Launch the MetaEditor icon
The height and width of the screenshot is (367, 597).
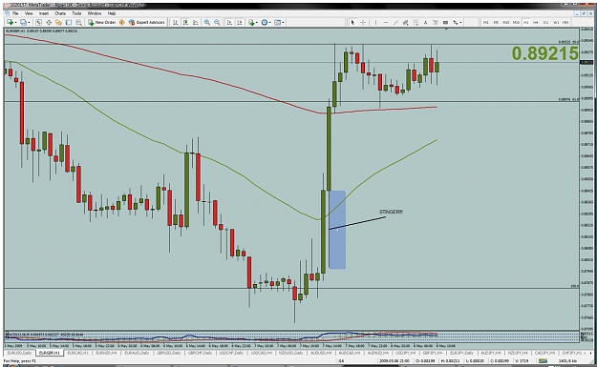(122, 23)
